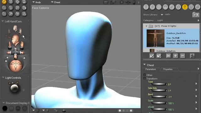Toggle the camera animating key icon
Screen dimensions: 201x113
point(8,37)
